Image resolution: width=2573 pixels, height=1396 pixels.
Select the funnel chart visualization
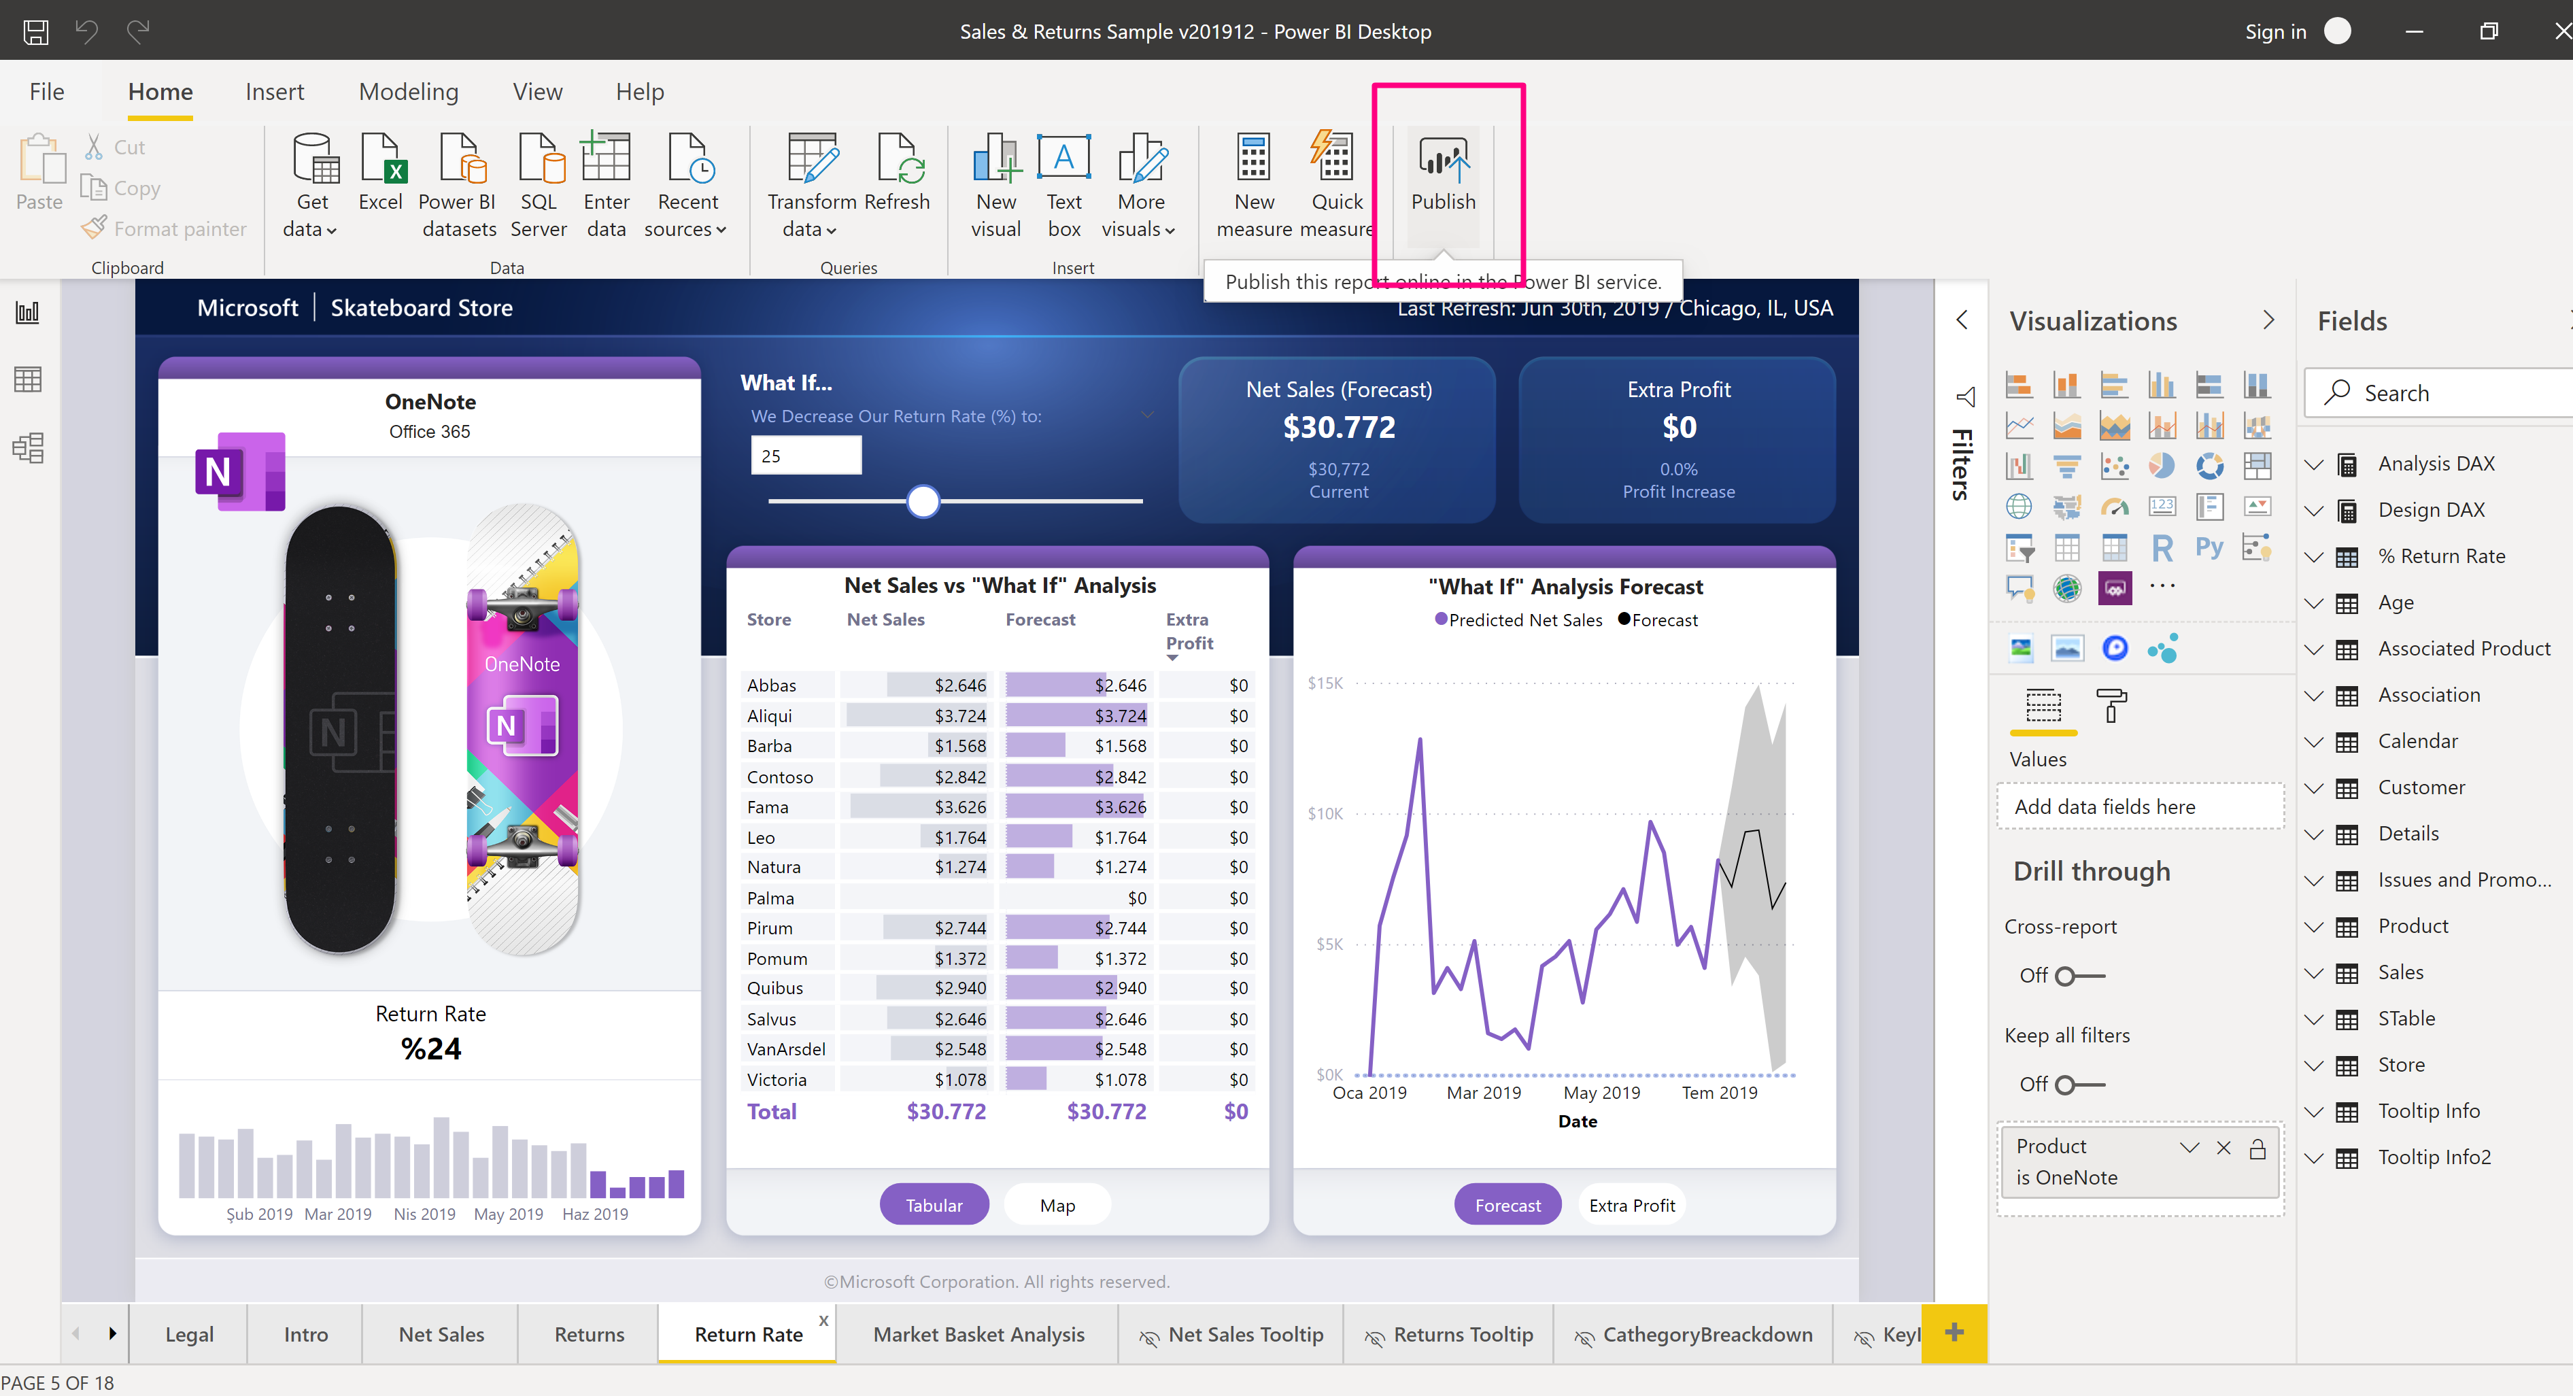click(x=2066, y=465)
